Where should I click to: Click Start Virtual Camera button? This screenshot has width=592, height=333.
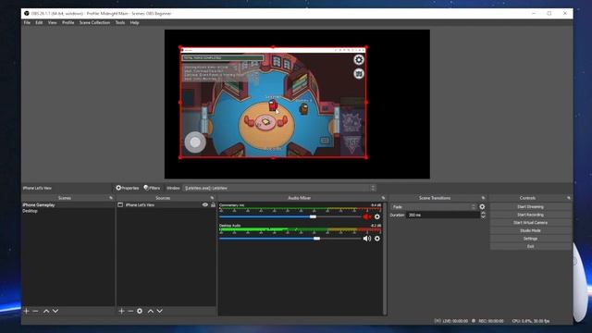pyautogui.click(x=530, y=223)
